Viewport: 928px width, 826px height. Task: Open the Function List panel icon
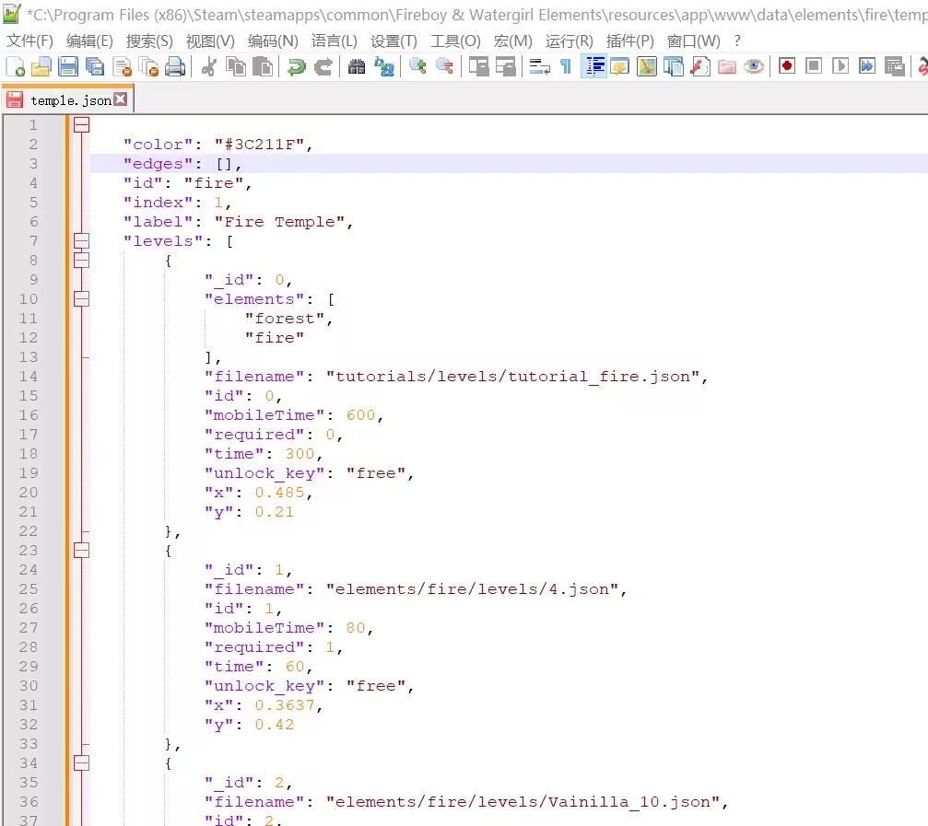coord(700,67)
